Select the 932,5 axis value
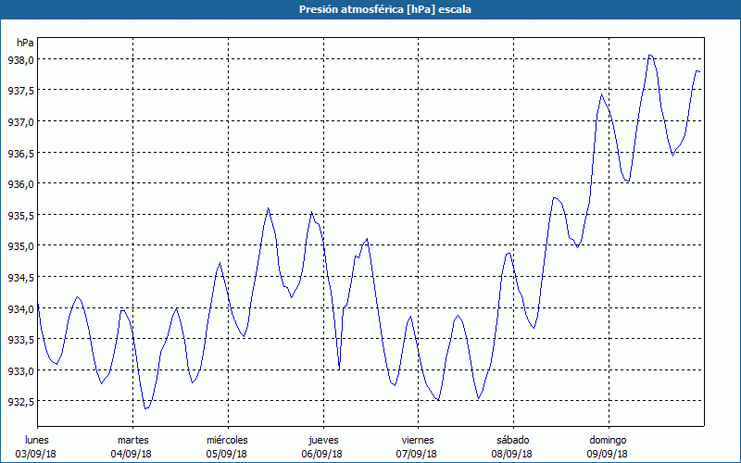 [x=20, y=402]
